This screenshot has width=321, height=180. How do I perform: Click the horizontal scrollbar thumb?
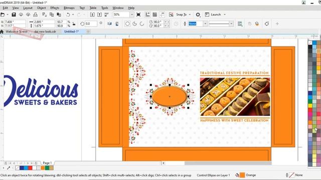pos(228,163)
